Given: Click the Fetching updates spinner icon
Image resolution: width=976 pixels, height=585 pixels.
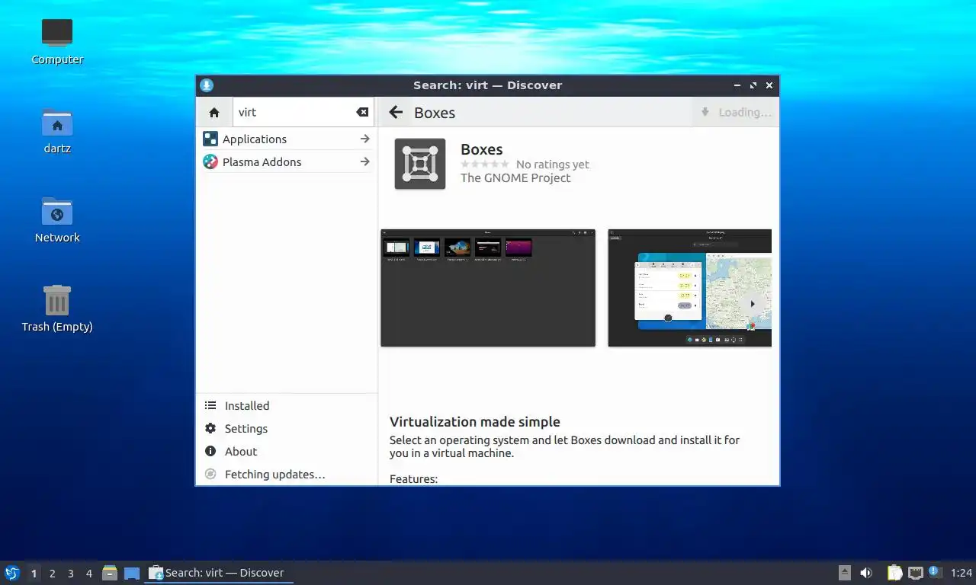Looking at the screenshot, I should 210,475.
